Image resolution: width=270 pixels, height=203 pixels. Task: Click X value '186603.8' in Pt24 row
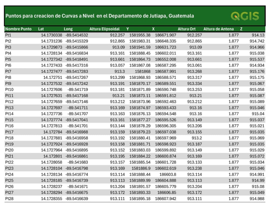click(x=168, y=174)
